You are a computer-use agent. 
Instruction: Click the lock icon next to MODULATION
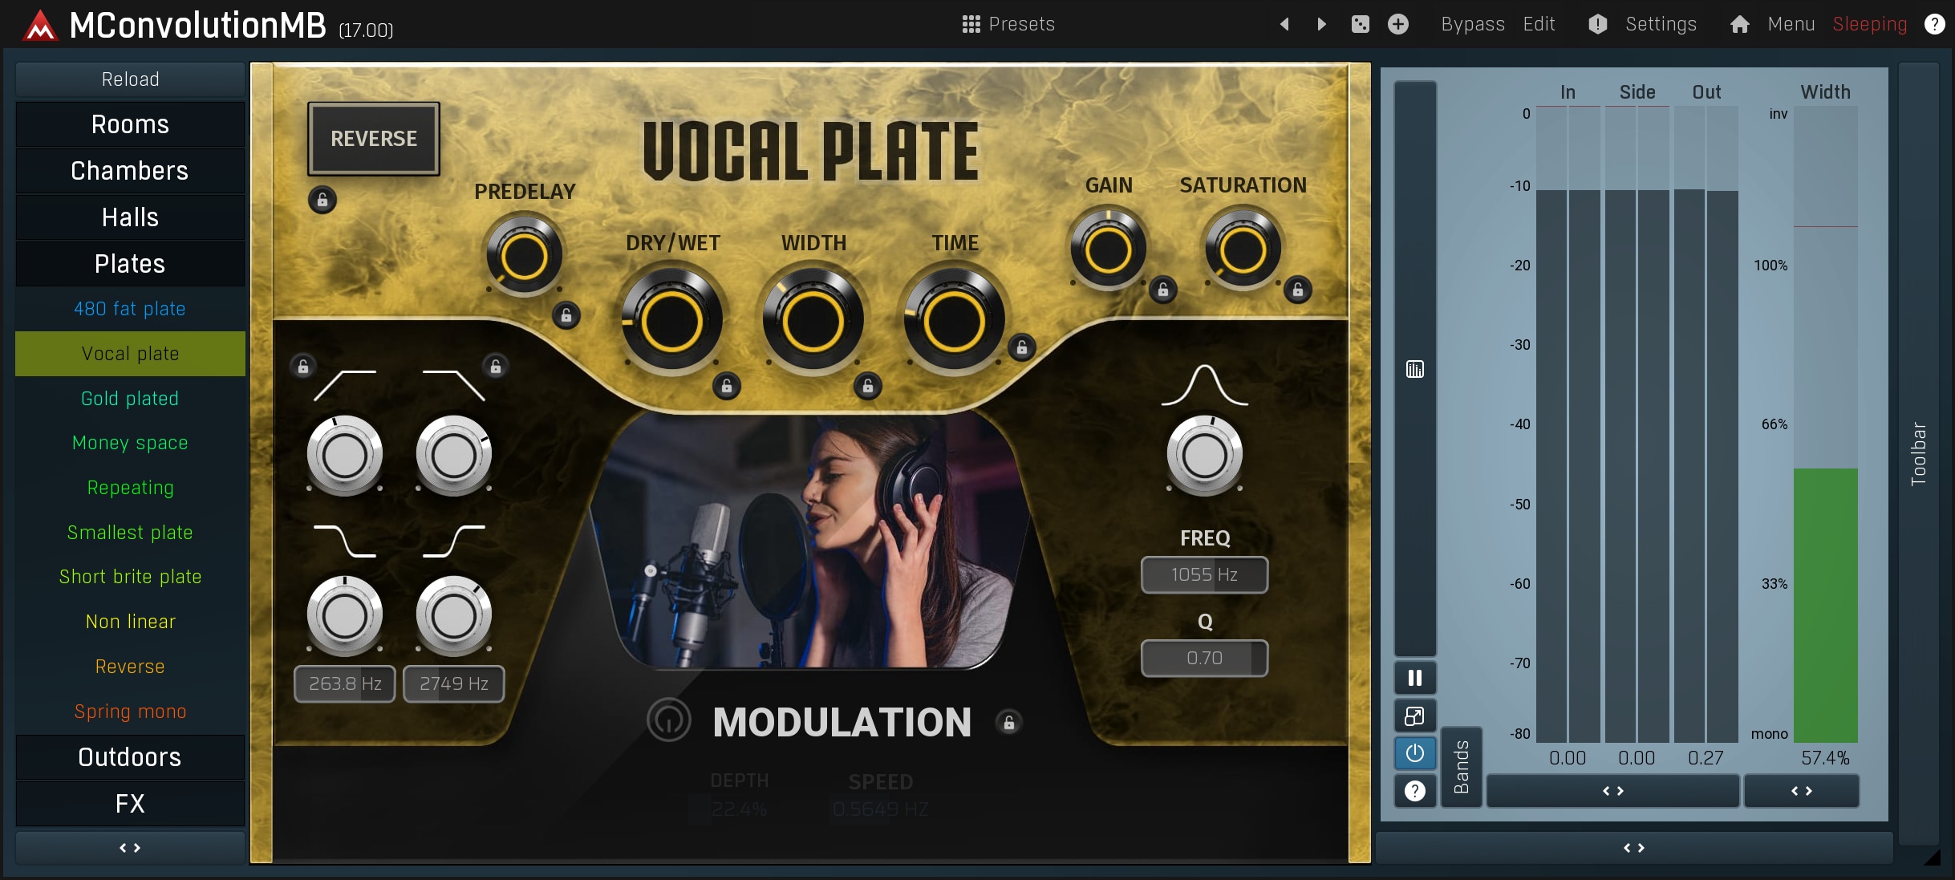(1009, 722)
